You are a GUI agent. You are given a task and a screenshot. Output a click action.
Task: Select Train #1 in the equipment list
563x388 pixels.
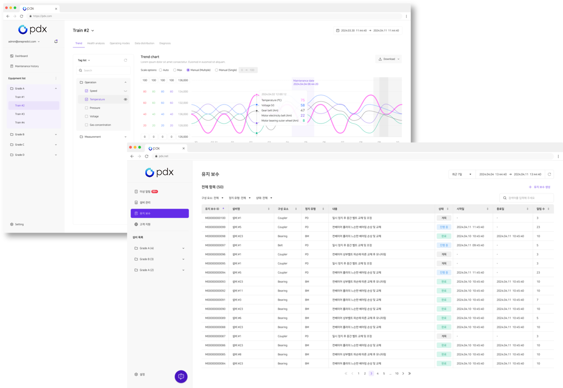[34, 97]
